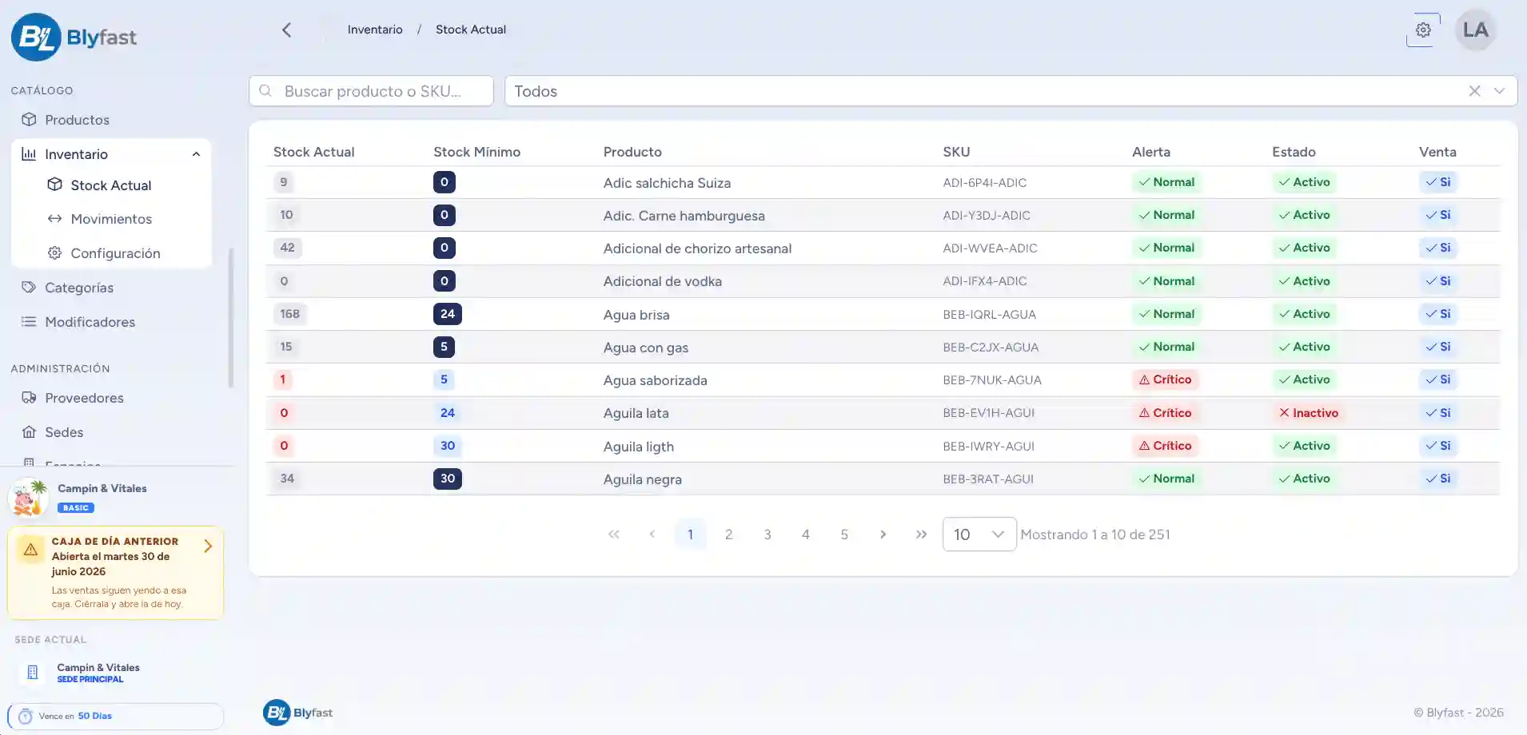Click Adicional de chorizo artesanal row name

click(697, 248)
